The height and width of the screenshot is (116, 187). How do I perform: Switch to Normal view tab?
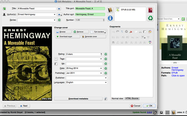(x=117, y=99)
